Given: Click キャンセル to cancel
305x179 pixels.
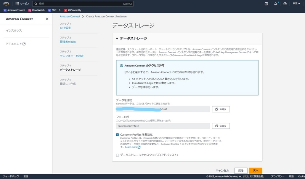Looking at the screenshot, I should click(222, 171).
